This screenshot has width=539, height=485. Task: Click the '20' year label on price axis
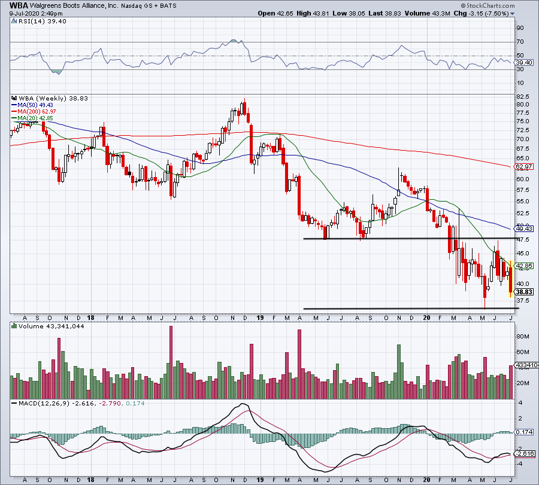(x=427, y=318)
